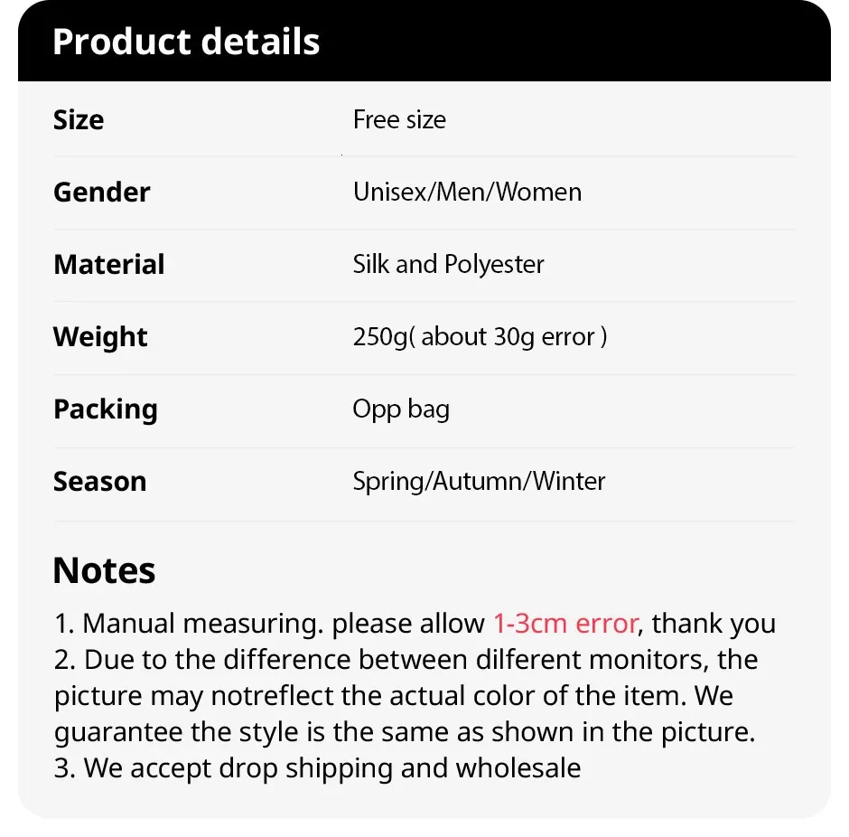Click the note line about different monitors
849x837 pixels.
(x=406, y=660)
